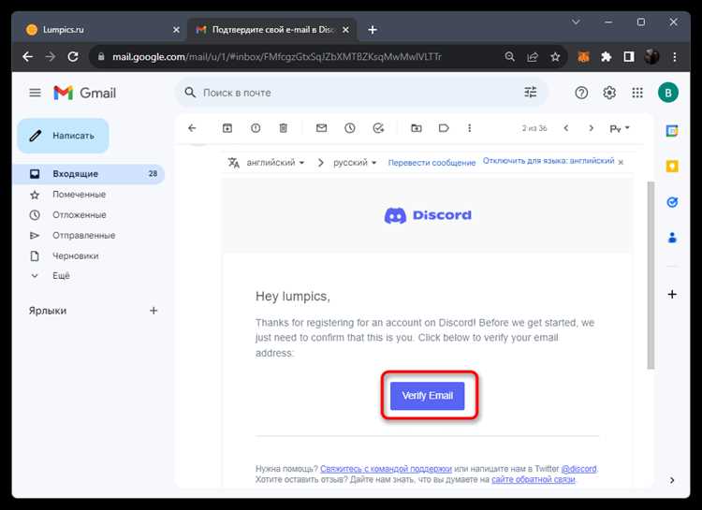
Task: Open Входящие folder
Action: (91, 174)
